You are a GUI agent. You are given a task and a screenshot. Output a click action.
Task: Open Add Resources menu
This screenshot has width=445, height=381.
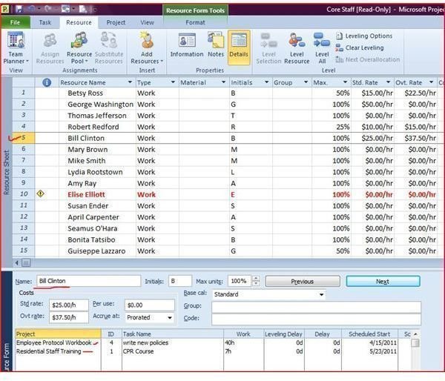(147, 47)
